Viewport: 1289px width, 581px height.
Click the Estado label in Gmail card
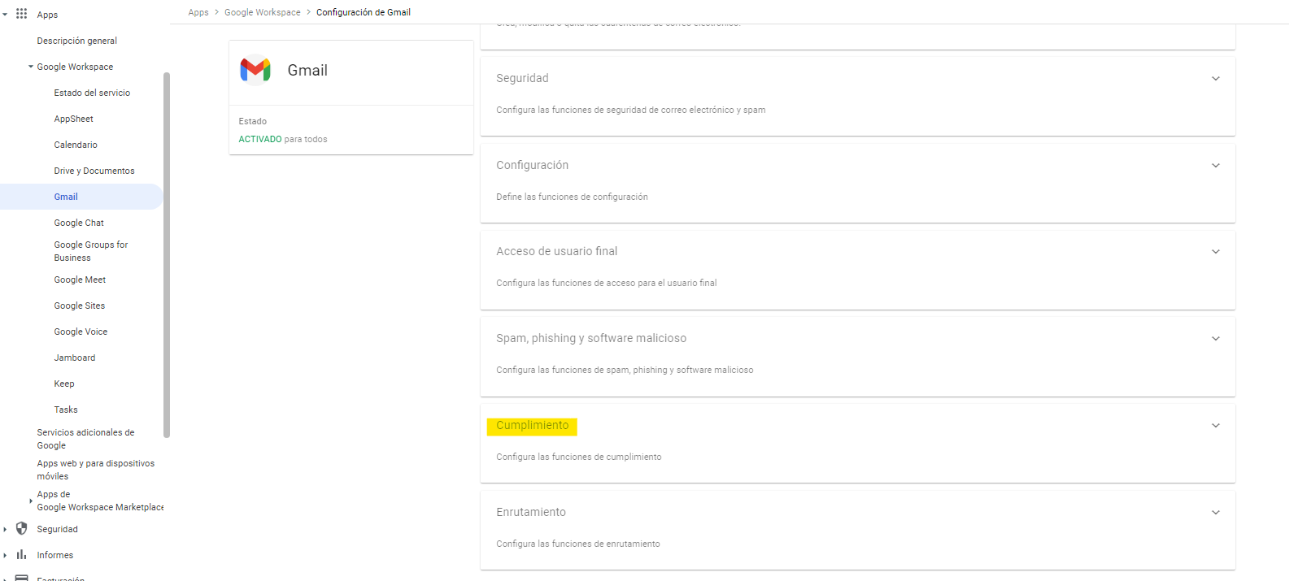click(x=253, y=121)
